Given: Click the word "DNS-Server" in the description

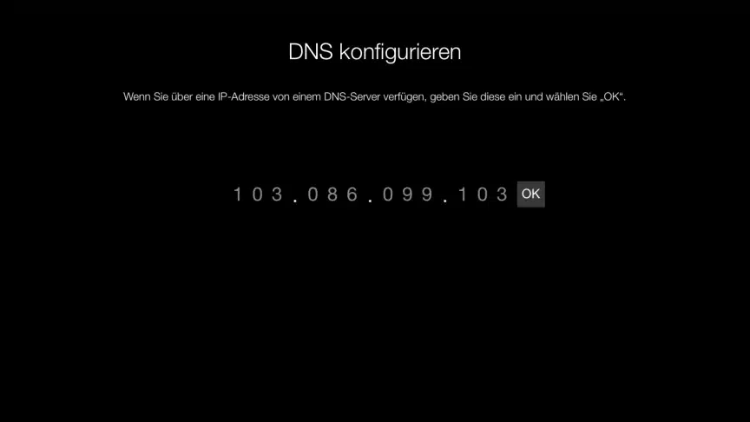Looking at the screenshot, I should 352,96.
